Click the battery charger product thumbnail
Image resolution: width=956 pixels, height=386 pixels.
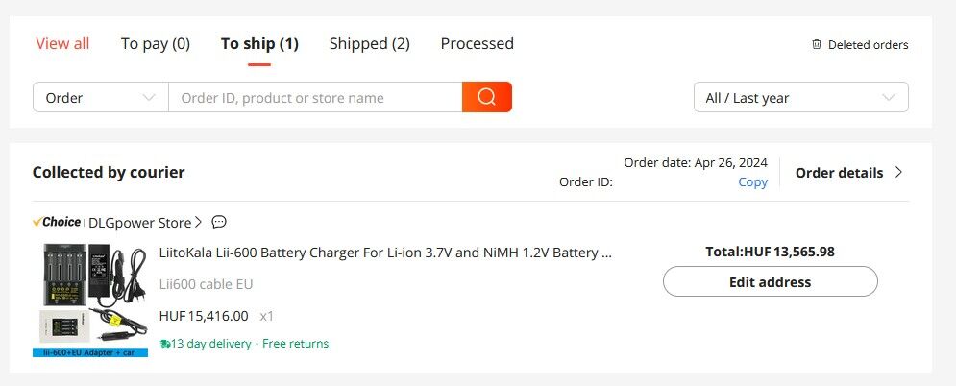tap(90, 300)
